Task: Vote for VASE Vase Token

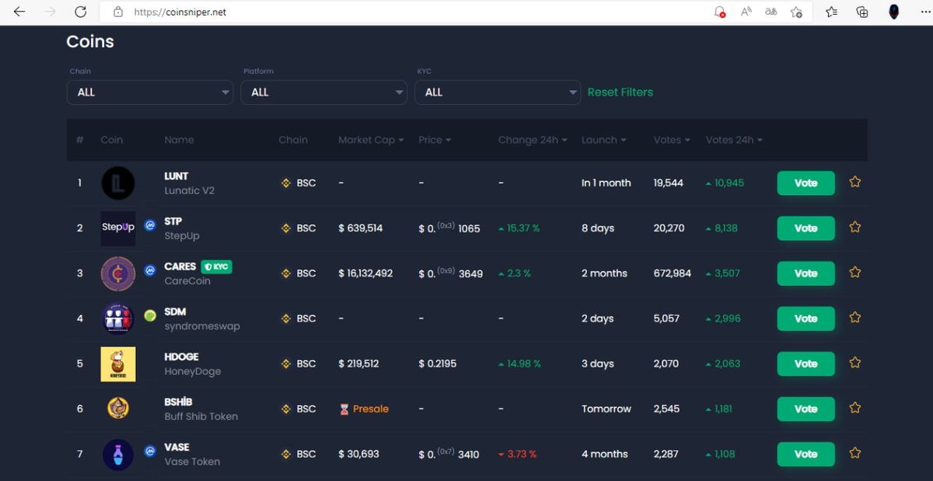Action: click(805, 454)
